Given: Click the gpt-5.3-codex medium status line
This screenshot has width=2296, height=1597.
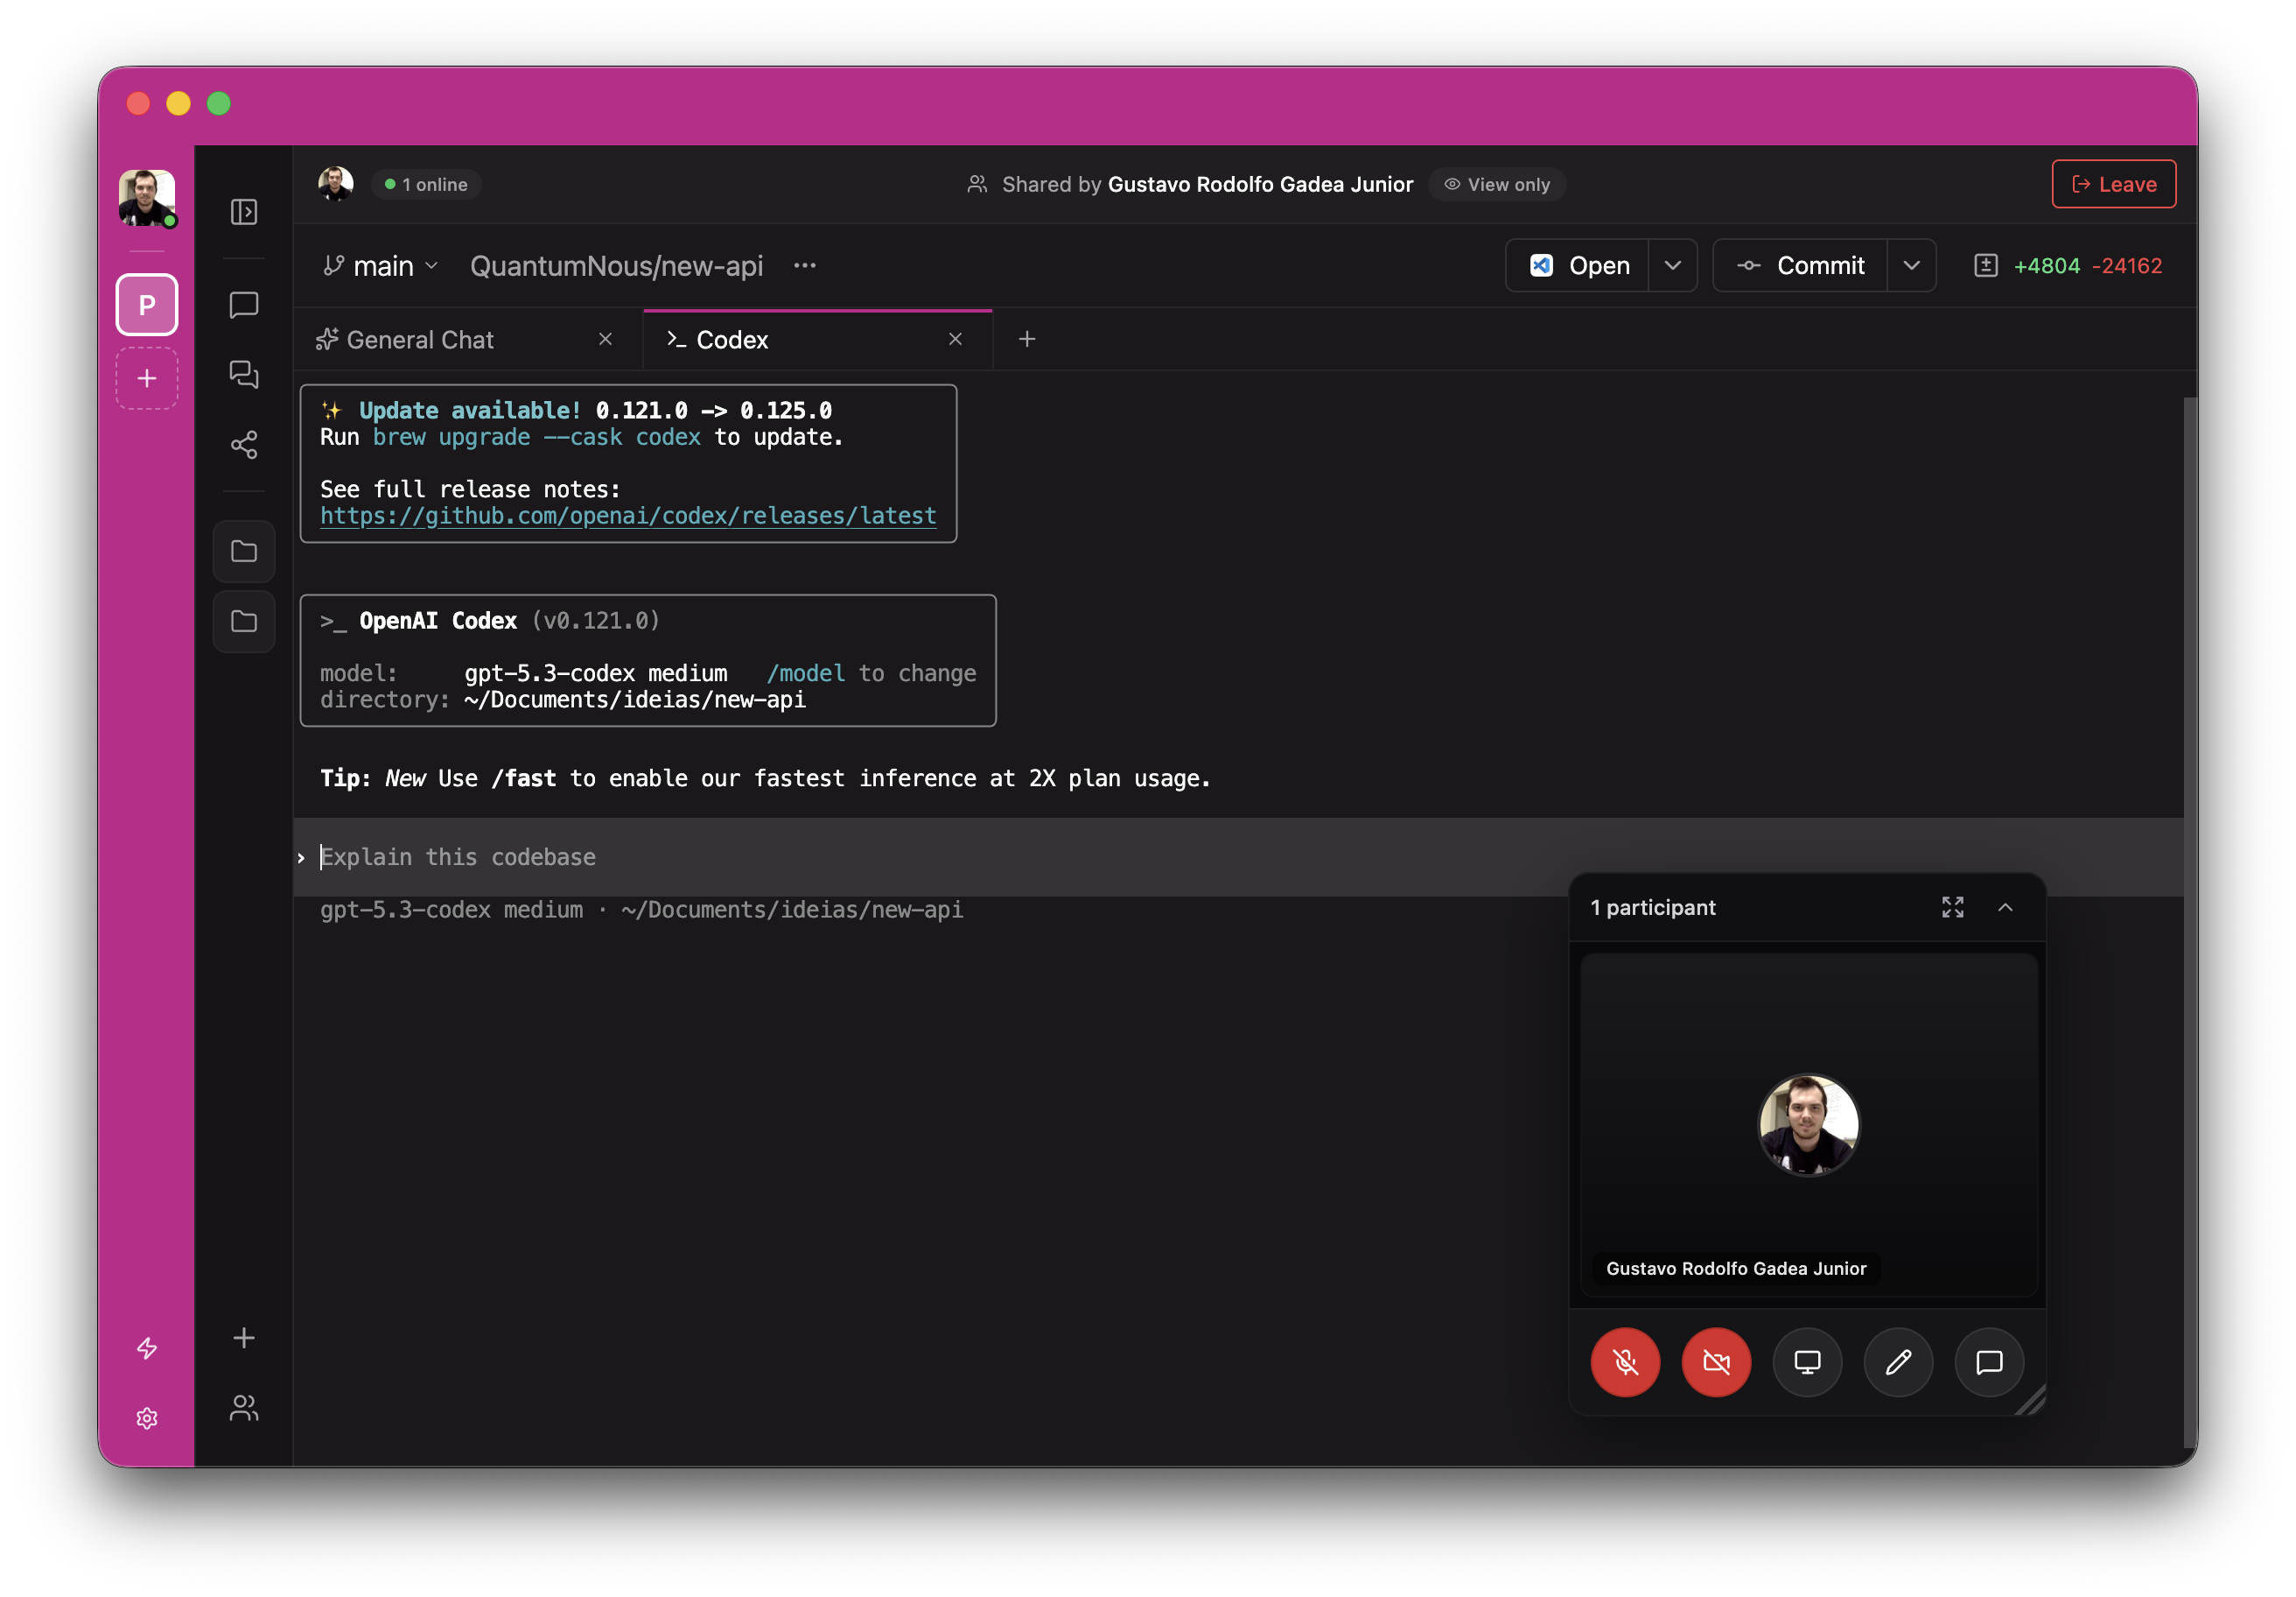Looking at the screenshot, I should point(642,910).
